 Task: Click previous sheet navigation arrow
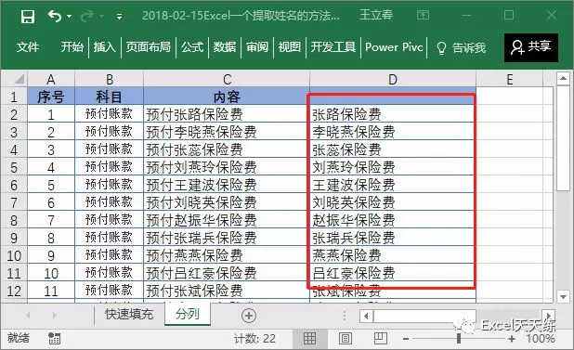[28, 315]
